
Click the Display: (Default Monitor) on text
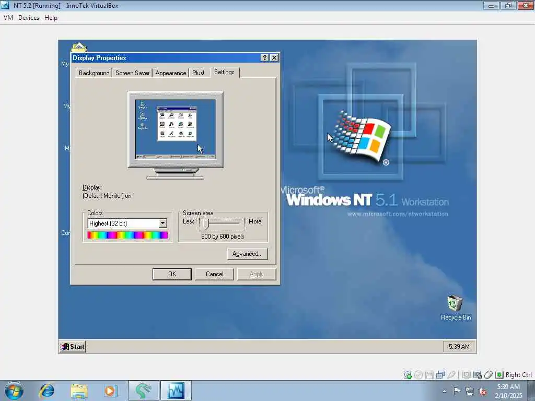(x=107, y=192)
